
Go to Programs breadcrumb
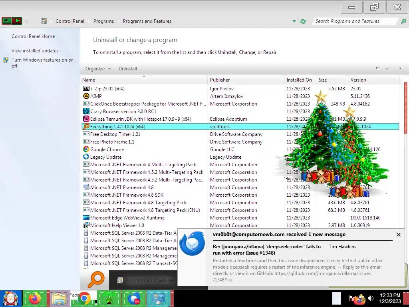(103, 21)
